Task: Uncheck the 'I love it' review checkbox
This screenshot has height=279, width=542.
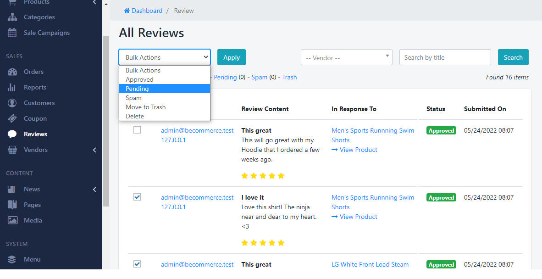Action: (137, 197)
